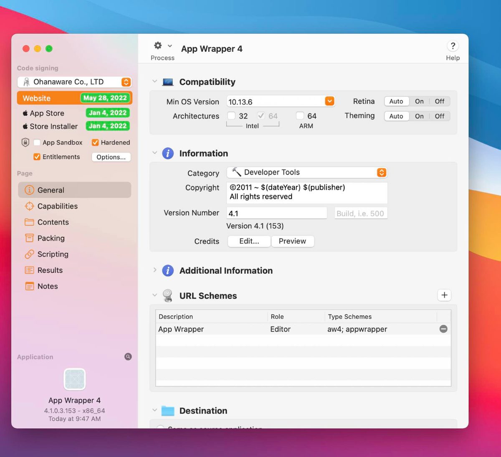Select the Website signing target
Screen dimensions: 501x457
pos(75,98)
